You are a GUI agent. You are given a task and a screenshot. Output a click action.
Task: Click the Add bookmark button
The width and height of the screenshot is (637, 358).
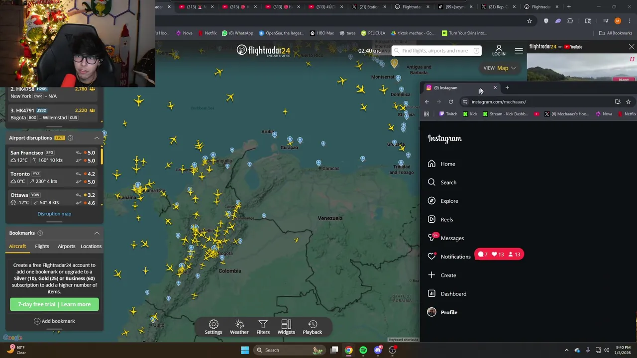[x=54, y=321]
